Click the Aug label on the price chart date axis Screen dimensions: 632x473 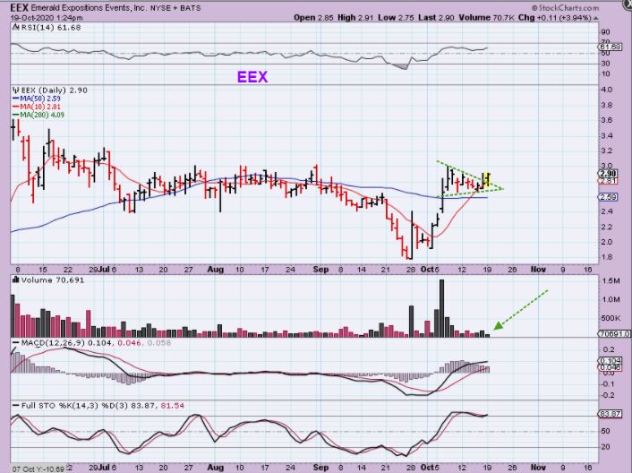click(x=215, y=270)
